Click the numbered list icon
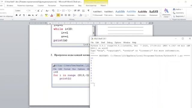The width and height of the screenshot is (192, 108). 64,11
